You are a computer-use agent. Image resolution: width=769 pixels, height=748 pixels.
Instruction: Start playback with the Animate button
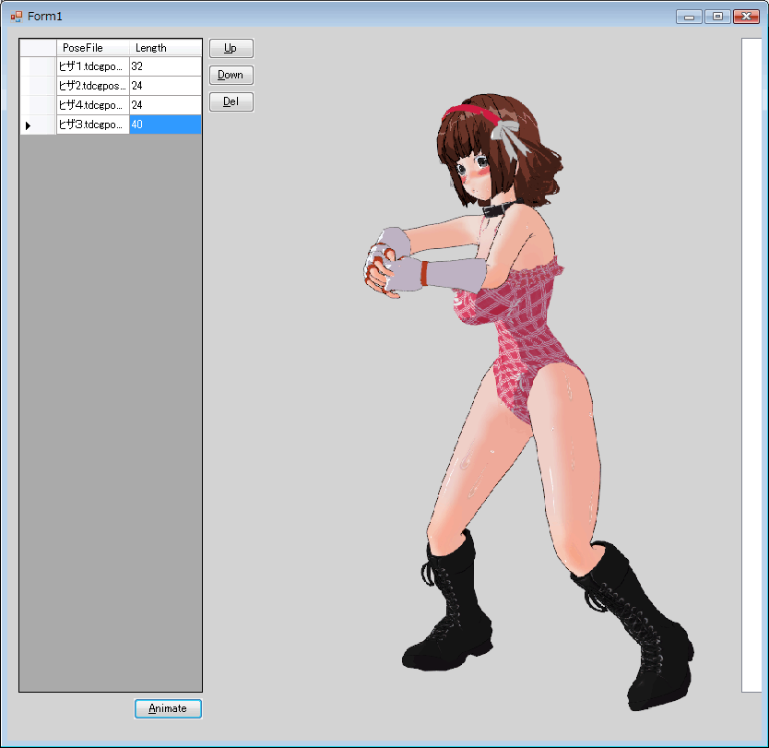168,708
